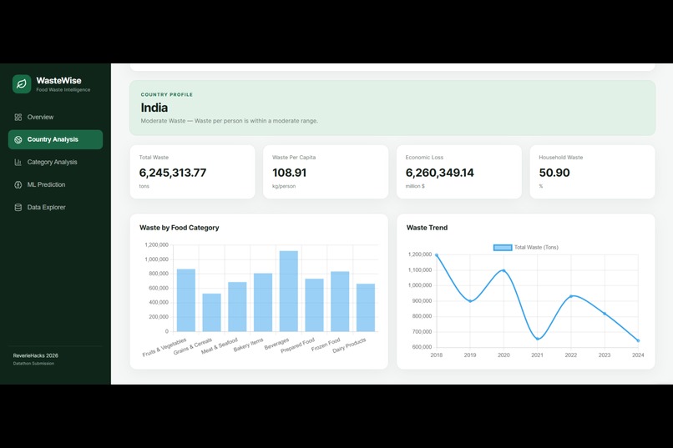The width and height of the screenshot is (673, 448).
Task: Click the 2019 data point on trend line
Action: pyautogui.click(x=470, y=301)
